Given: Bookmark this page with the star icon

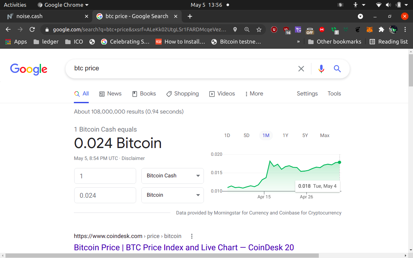Looking at the screenshot, I should [259, 30].
